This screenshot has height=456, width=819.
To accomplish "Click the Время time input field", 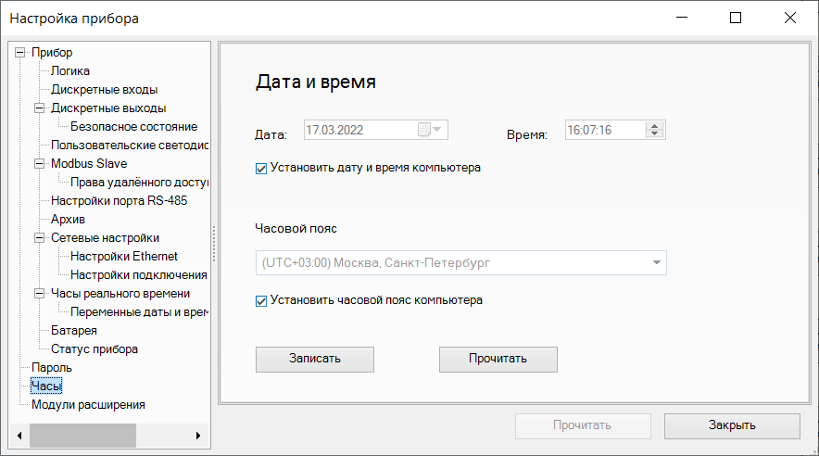I will pyautogui.click(x=604, y=131).
